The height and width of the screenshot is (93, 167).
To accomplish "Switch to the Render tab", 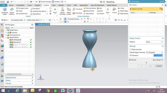I will click(61, 5).
